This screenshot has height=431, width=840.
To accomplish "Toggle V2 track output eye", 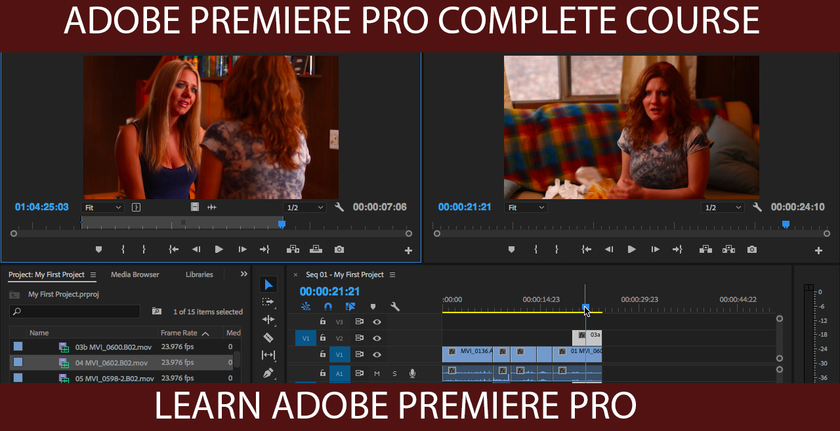I will pyautogui.click(x=377, y=338).
